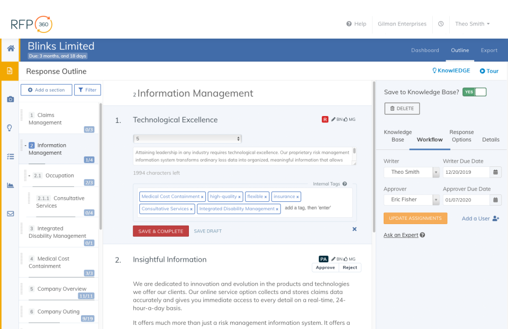Click the pencil edit icon near BN
Image resolution: width=508 pixels, height=329 pixels.
coord(334,120)
